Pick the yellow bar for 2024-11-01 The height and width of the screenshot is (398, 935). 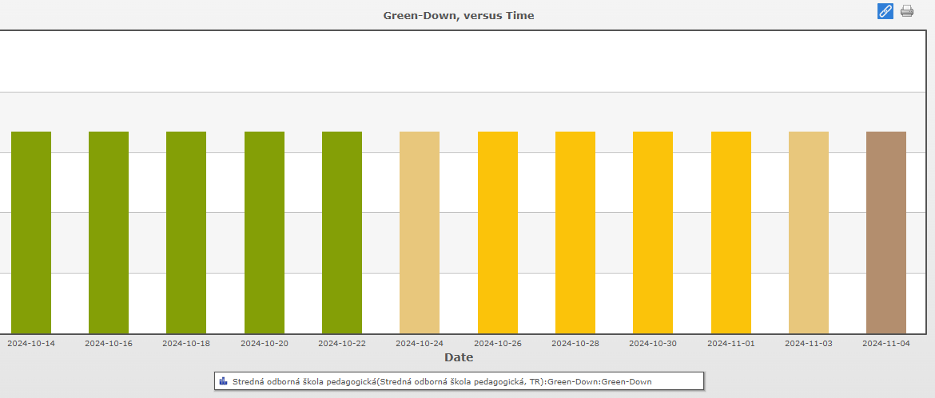click(x=731, y=232)
